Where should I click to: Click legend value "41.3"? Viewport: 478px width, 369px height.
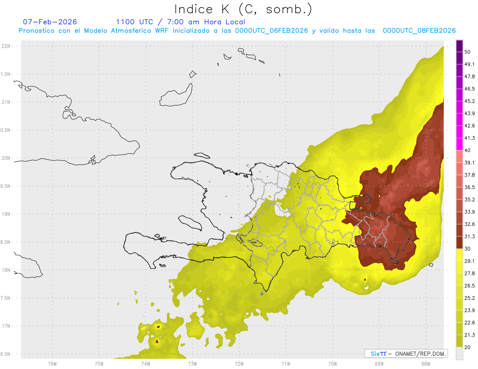click(x=470, y=138)
